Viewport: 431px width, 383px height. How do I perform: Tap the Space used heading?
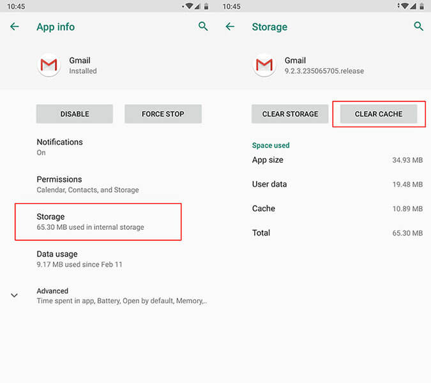[x=271, y=146]
